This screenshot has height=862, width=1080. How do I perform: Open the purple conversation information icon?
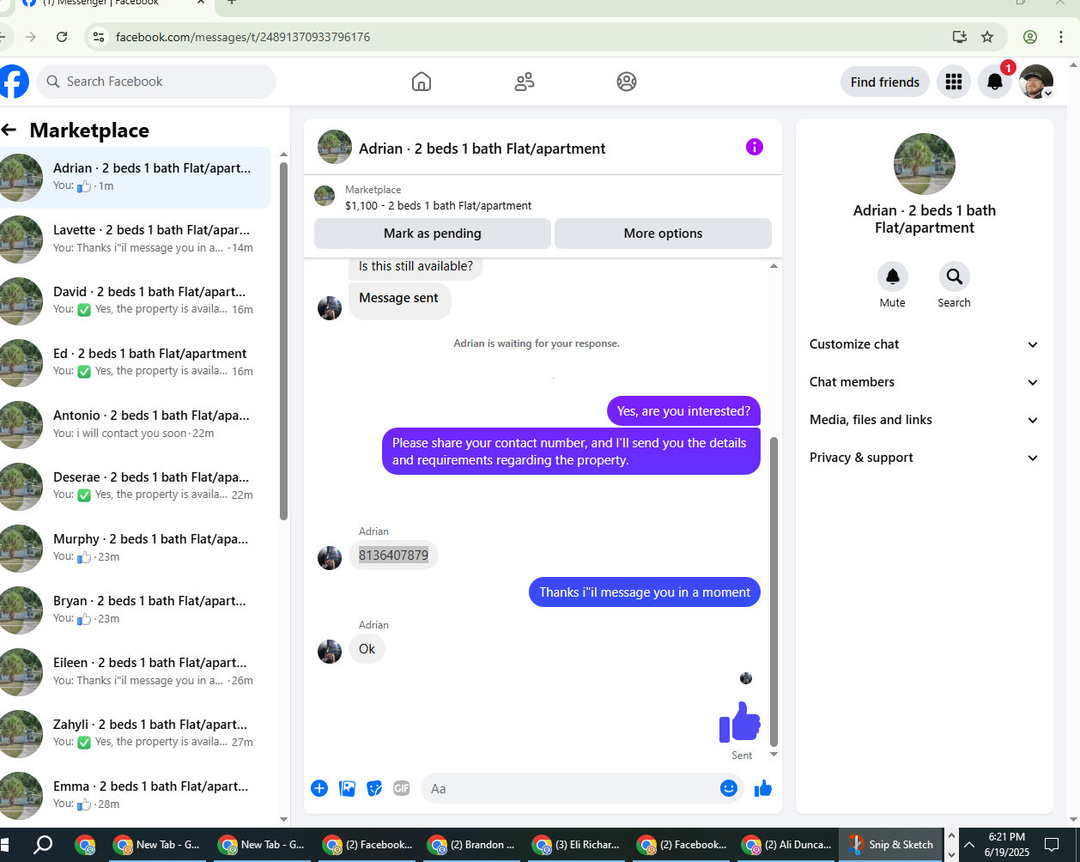[x=755, y=147]
